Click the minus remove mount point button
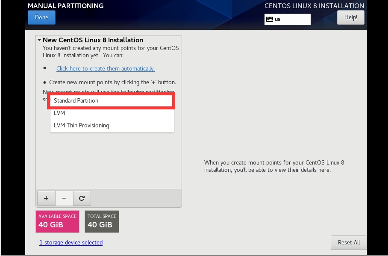Image resolution: width=388 pixels, height=256 pixels. [x=64, y=198]
